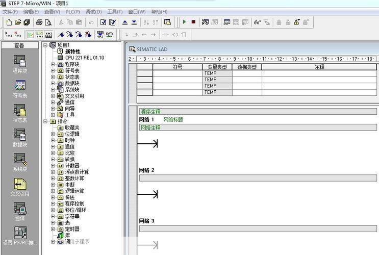Select the 库 library tree item
The image size is (379, 255).
[x=67, y=235]
